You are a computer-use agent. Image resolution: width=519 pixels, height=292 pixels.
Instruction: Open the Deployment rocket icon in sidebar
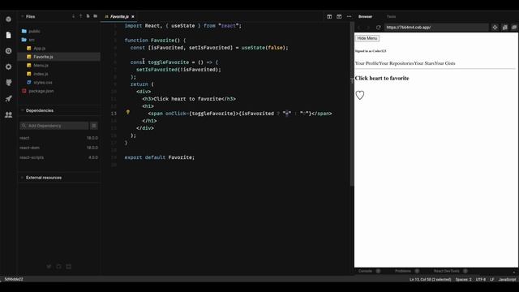point(9,98)
